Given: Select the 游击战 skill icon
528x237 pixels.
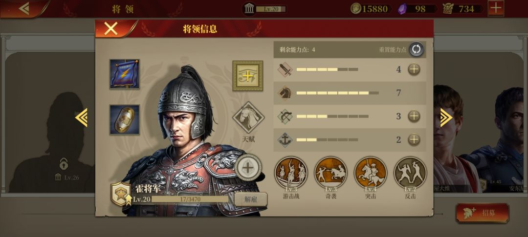Looking at the screenshot, I should pos(291,173).
